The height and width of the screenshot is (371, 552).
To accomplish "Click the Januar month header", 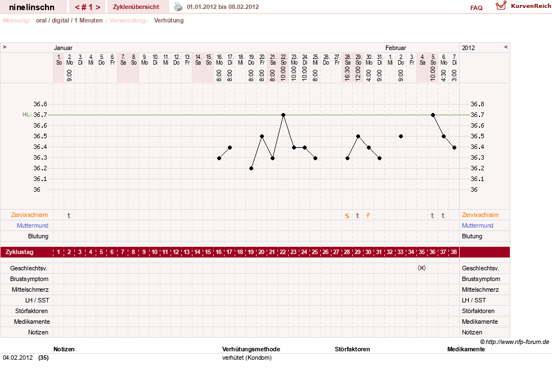I will [63, 48].
